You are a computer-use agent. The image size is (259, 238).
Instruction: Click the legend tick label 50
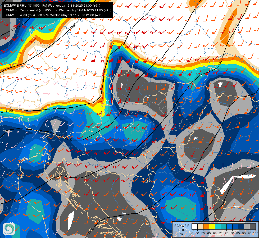[197, 234]
